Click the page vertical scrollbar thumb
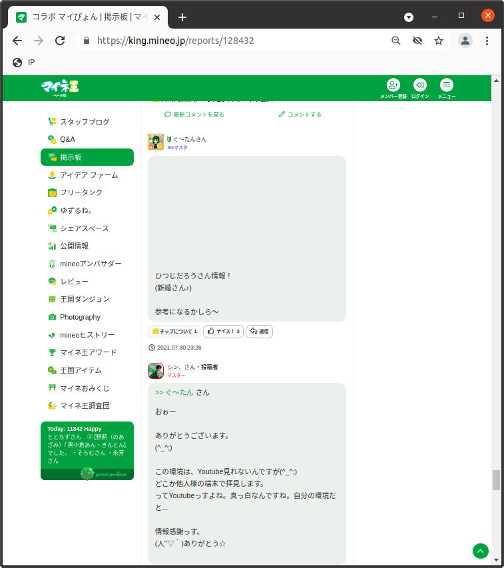The image size is (504, 568). 496,479
